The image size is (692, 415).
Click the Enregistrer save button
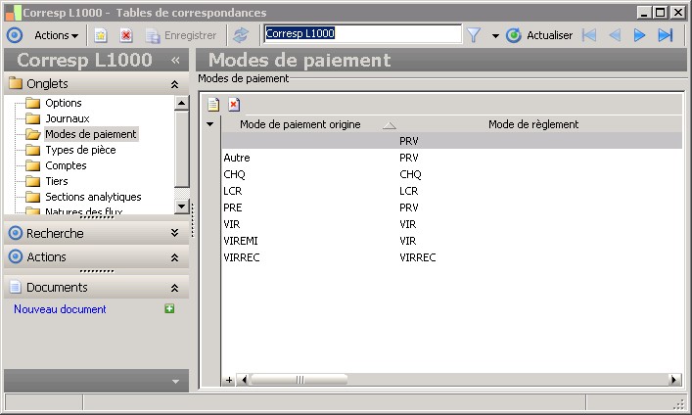[181, 35]
